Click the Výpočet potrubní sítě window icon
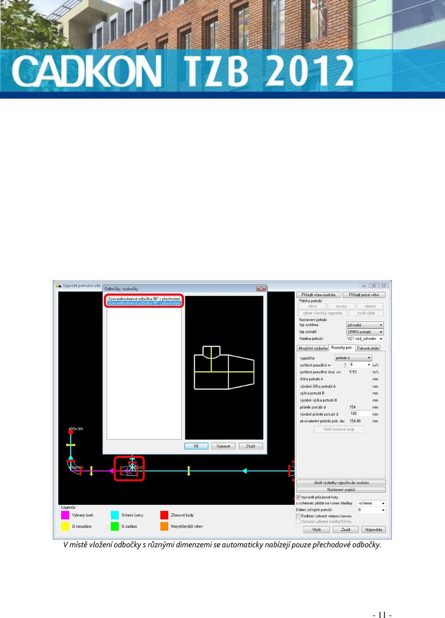The height and width of the screenshot is (618, 445). [x=59, y=286]
